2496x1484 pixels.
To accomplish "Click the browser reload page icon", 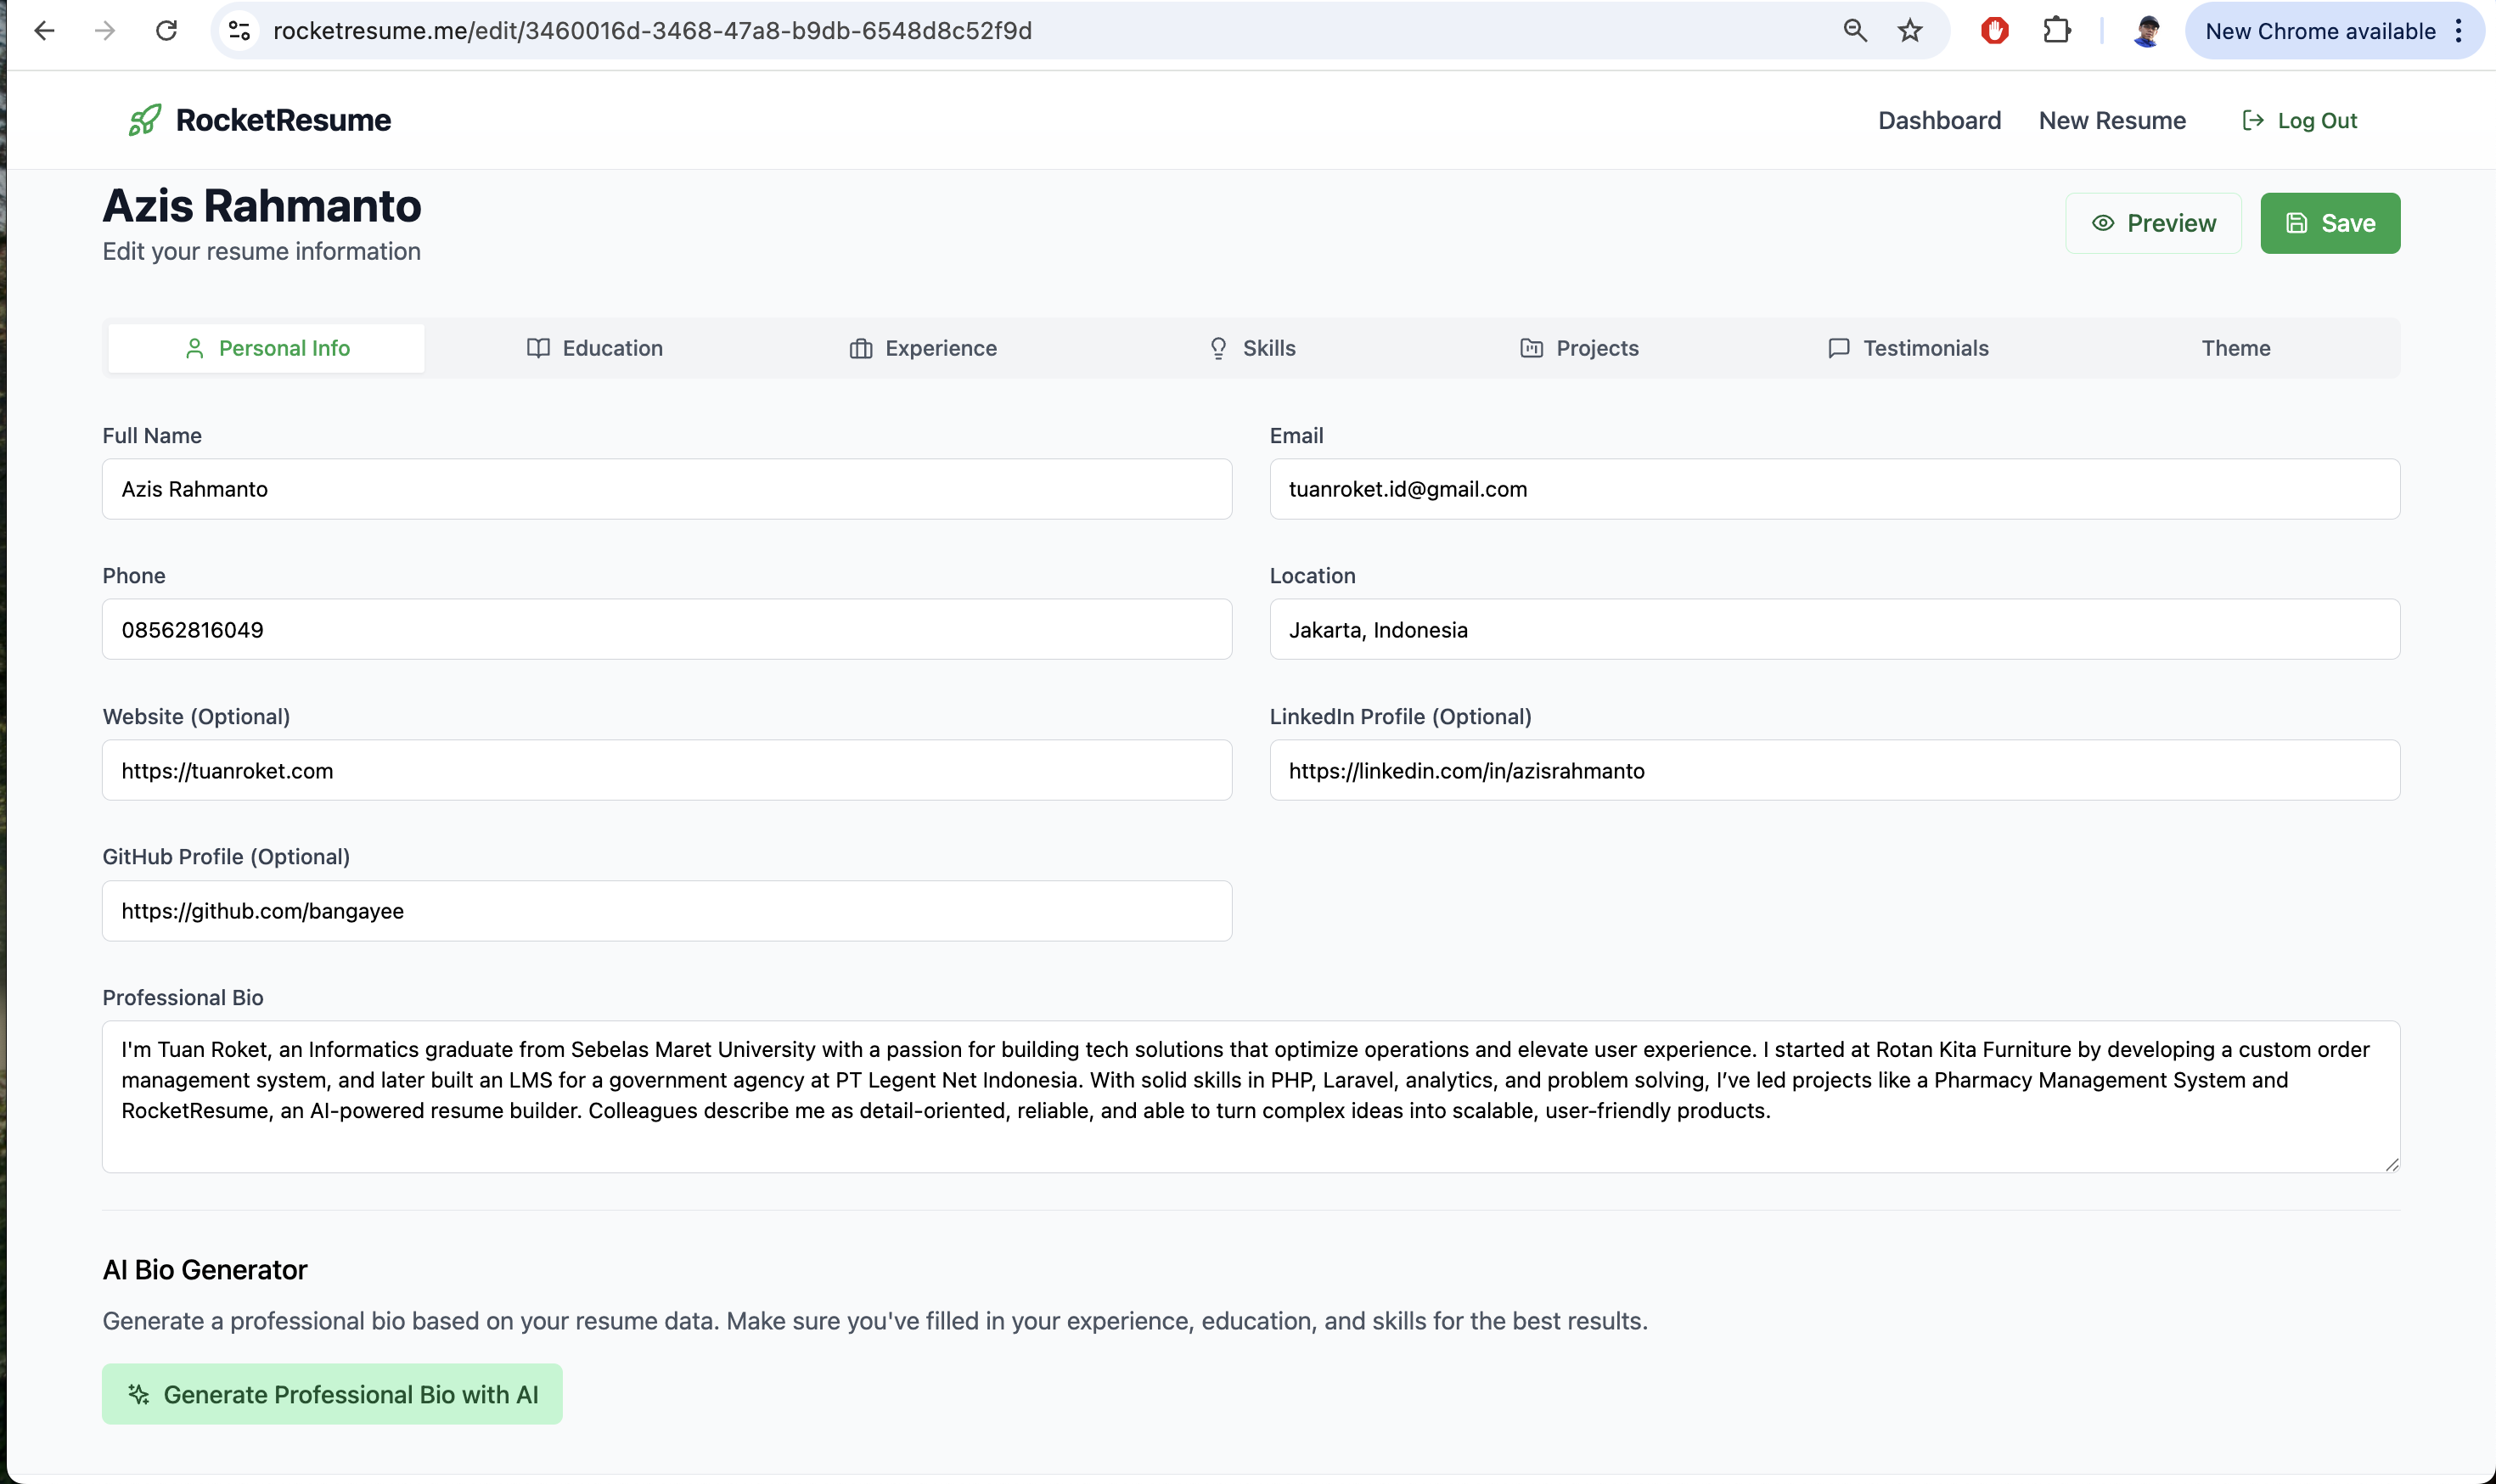I will (166, 31).
